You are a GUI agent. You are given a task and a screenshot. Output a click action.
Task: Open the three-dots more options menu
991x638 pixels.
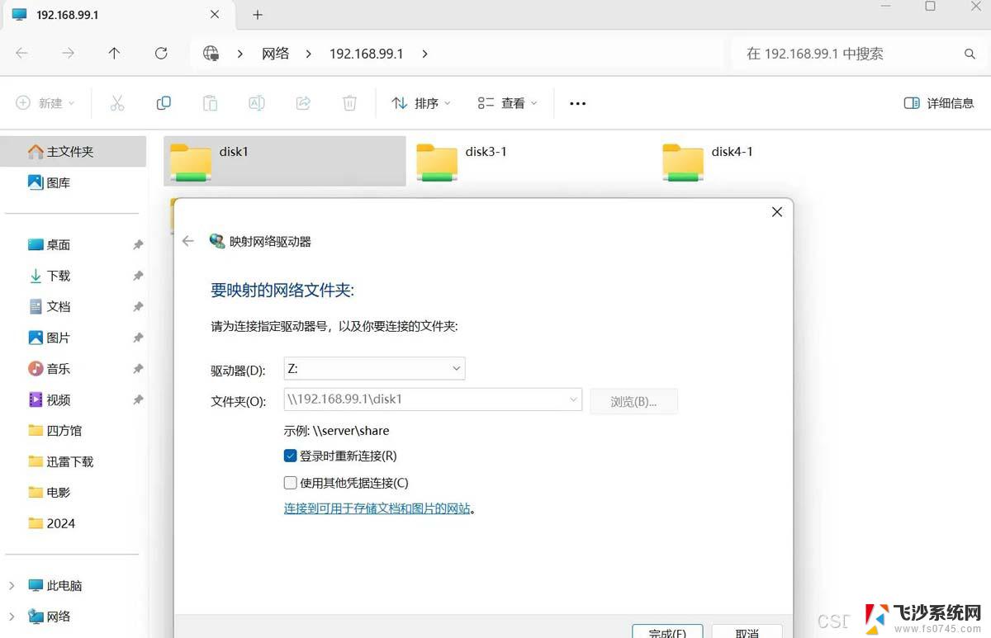coord(578,103)
